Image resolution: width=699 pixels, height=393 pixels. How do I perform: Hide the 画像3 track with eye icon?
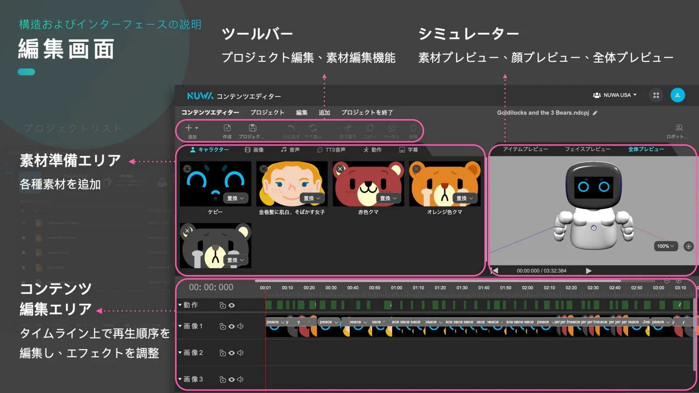(x=232, y=379)
